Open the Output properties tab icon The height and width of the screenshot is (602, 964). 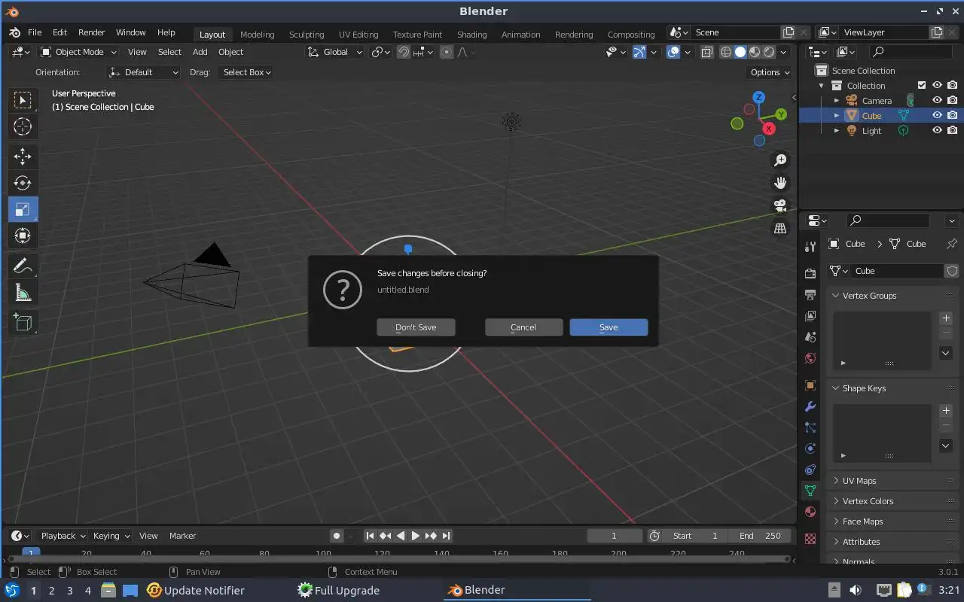pos(810,294)
